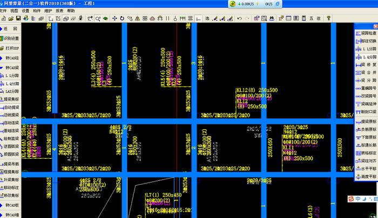Click 打开DXF in left panel

(10, 48)
